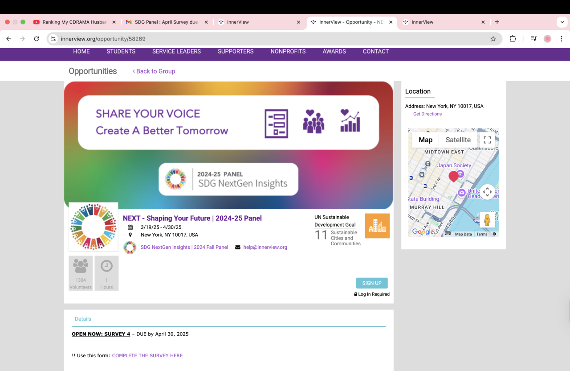
Task: Open the Chrome three-dot menu
Action: tap(561, 39)
